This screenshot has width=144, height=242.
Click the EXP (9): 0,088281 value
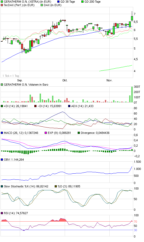pos(59,133)
